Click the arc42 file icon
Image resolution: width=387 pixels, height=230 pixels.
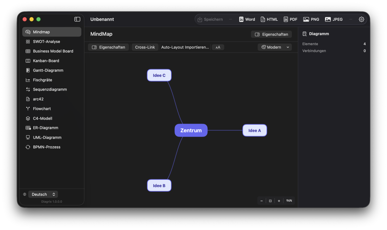point(28,99)
